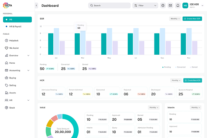Select the PR menu item
The height and width of the screenshot is (138, 207).
point(17,20)
